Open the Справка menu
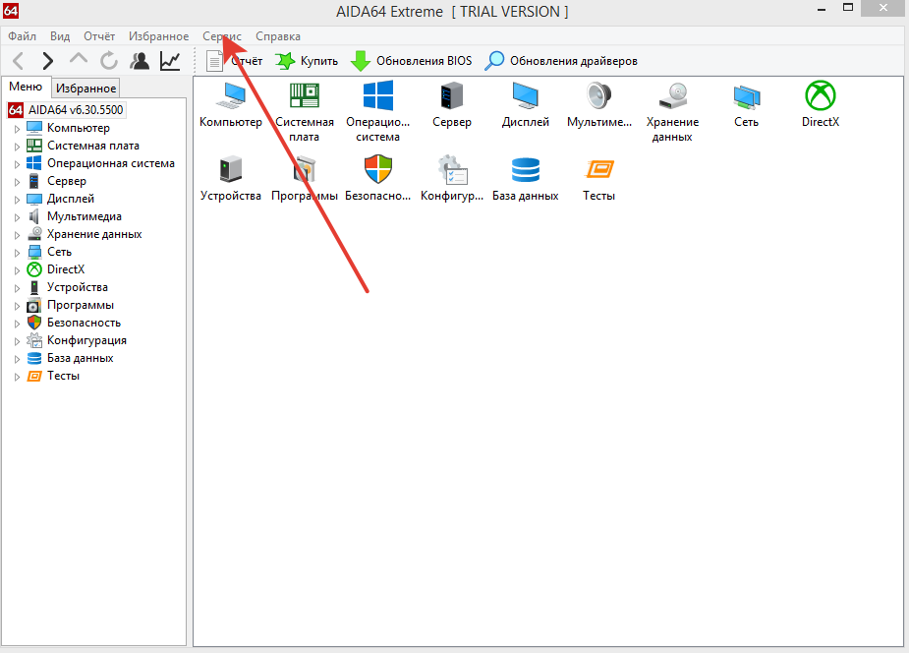The width and height of the screenshot is (909, 653). coord(278,36)
